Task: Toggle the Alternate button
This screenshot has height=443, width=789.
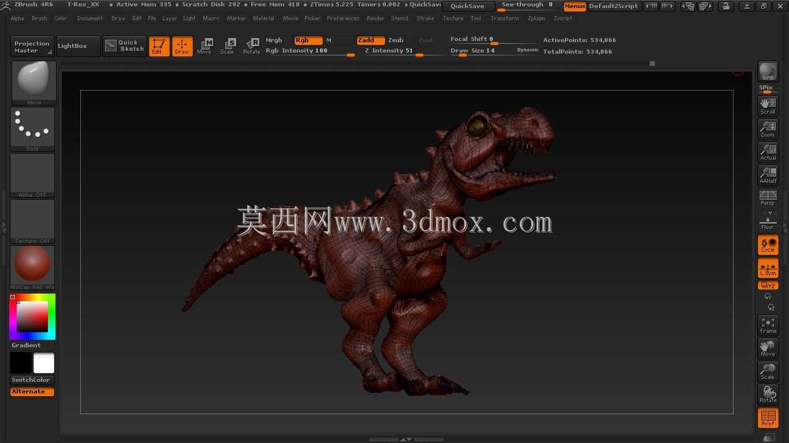Action: [32, 391]
